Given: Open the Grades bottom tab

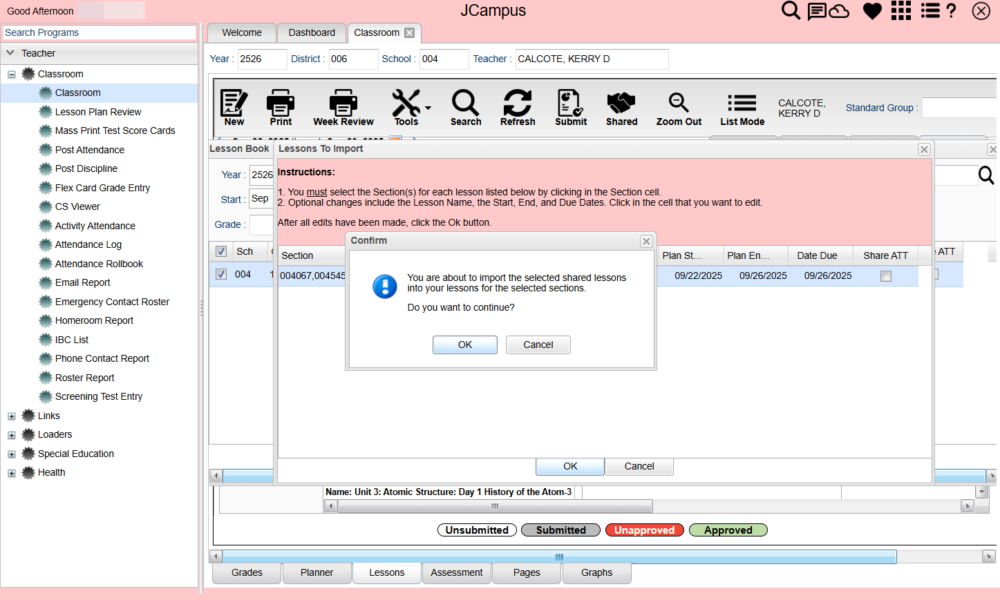Looking at the screenshot, I should 247,573.
